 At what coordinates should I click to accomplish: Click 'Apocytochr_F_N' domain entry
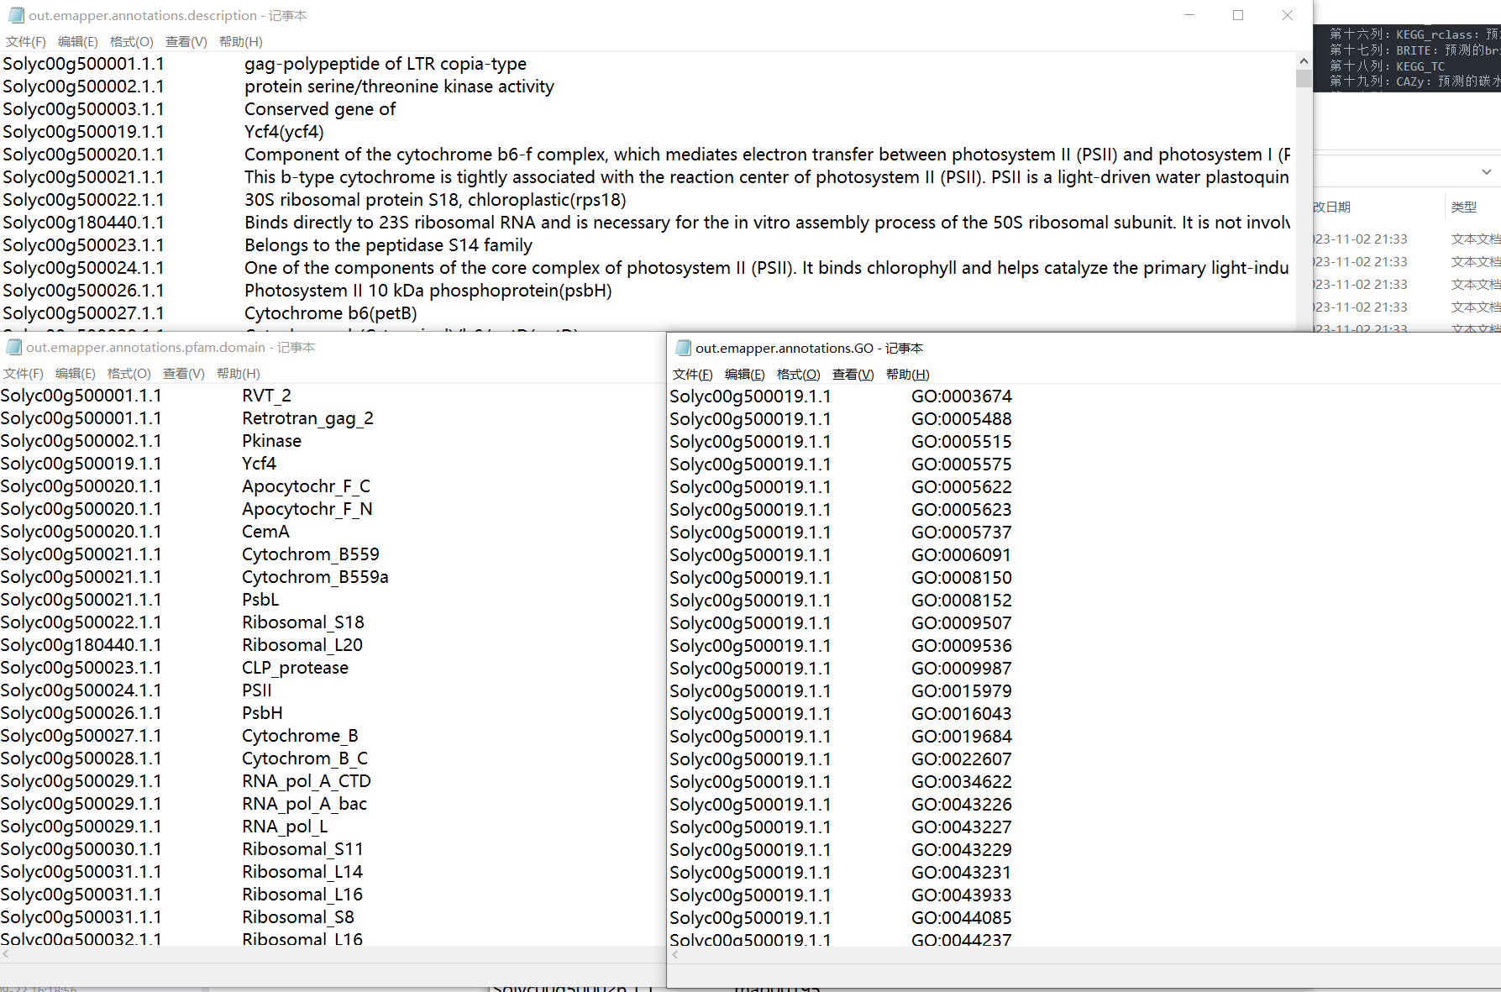(307, 509)
